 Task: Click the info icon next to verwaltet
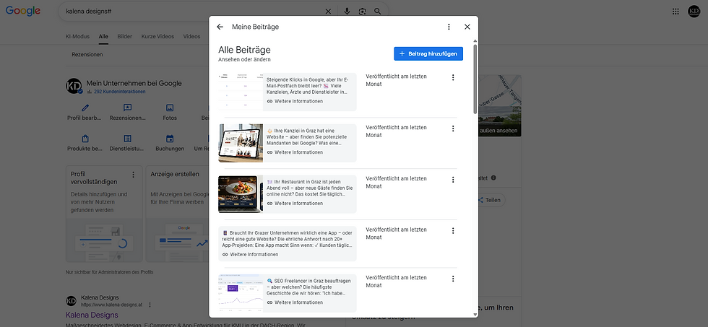tap(493, 178)
